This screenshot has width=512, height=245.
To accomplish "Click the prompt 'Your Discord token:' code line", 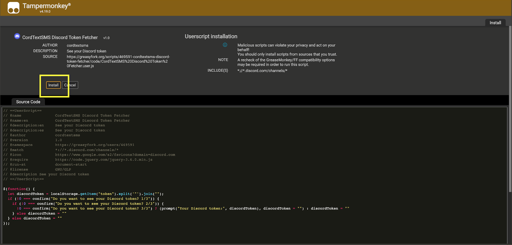I will pos(183,209).
